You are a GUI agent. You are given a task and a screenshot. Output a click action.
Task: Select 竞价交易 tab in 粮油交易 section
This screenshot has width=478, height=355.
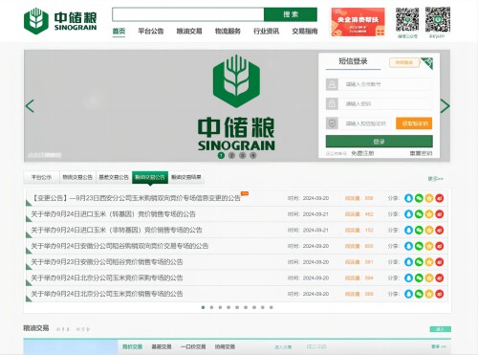(x=132, y=346)
